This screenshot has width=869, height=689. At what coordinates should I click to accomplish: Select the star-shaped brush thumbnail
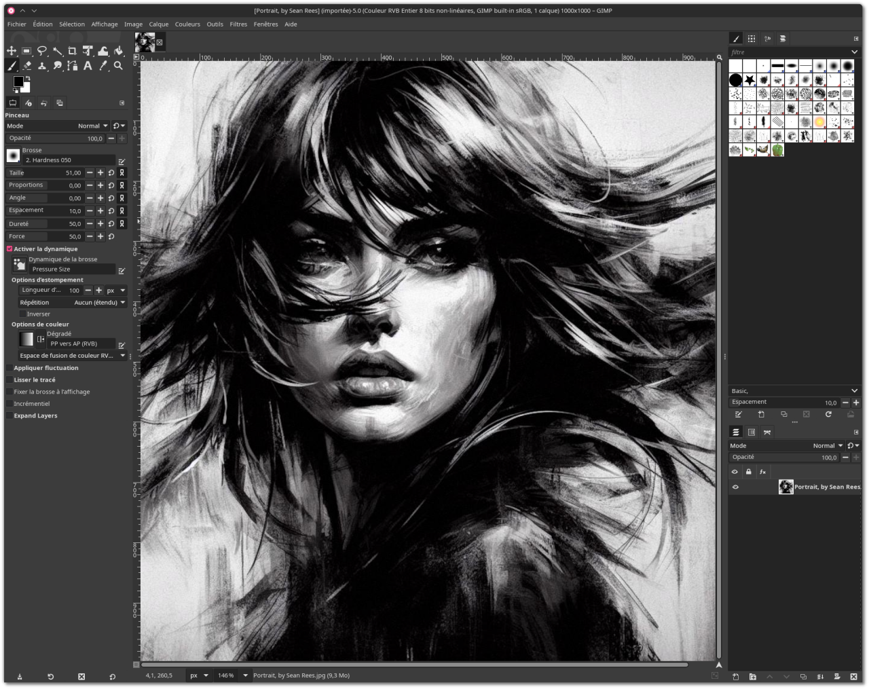coord(750,79)
